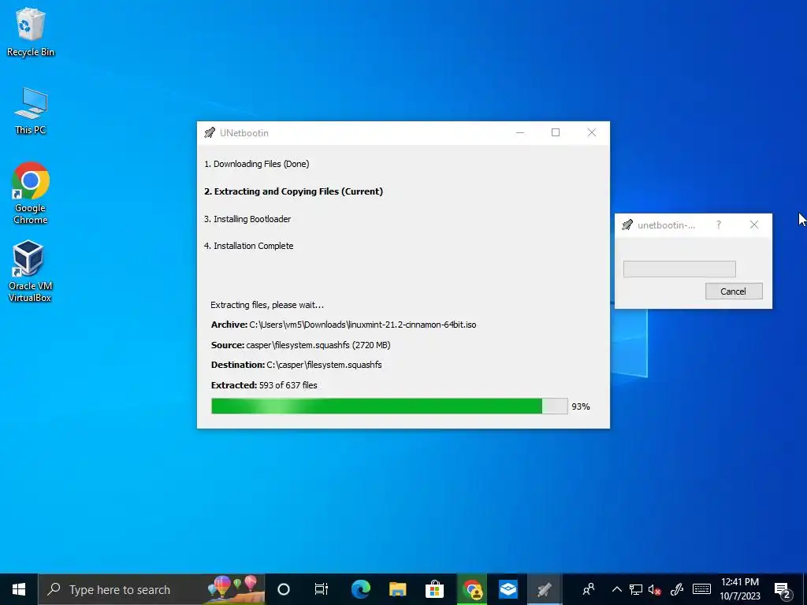Viewport: 807px width, 605px height.
Task: Click the Destination C:\casper line
Action: pyautogui.click(x=296, y=365)
